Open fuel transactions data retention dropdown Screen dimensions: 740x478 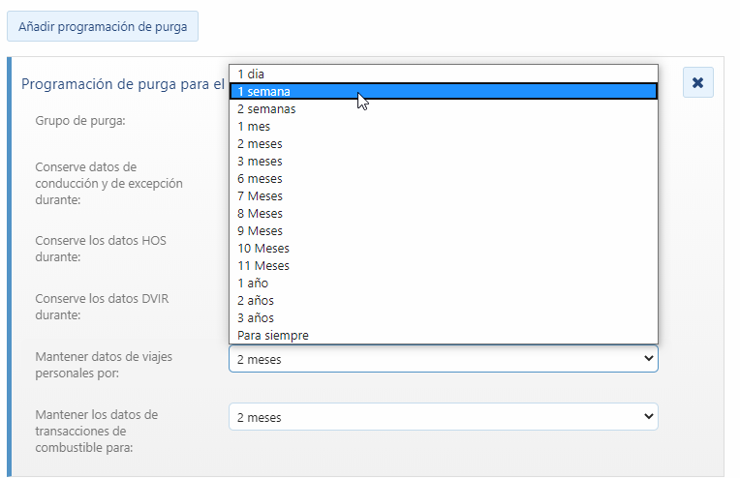pyautogui.click(x=444, y=417)
